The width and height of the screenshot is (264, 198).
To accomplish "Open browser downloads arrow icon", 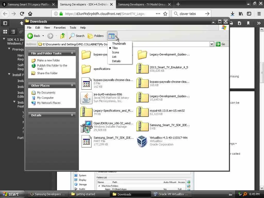I will tap(233, 14).
